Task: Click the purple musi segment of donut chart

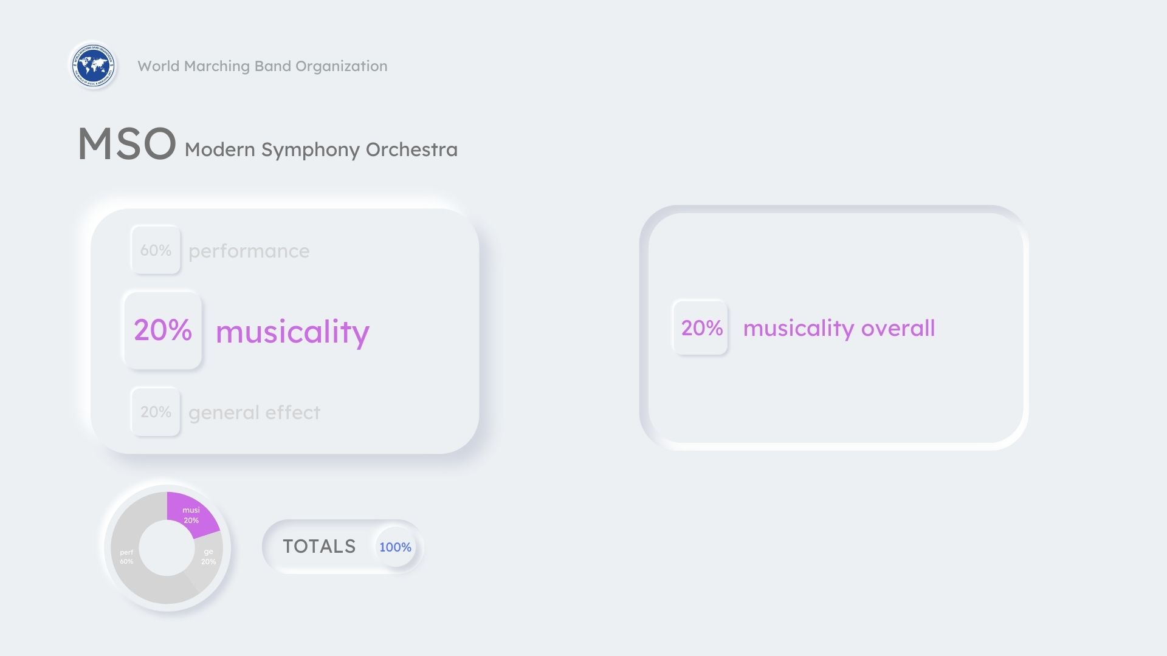Action: pos(191,514)
